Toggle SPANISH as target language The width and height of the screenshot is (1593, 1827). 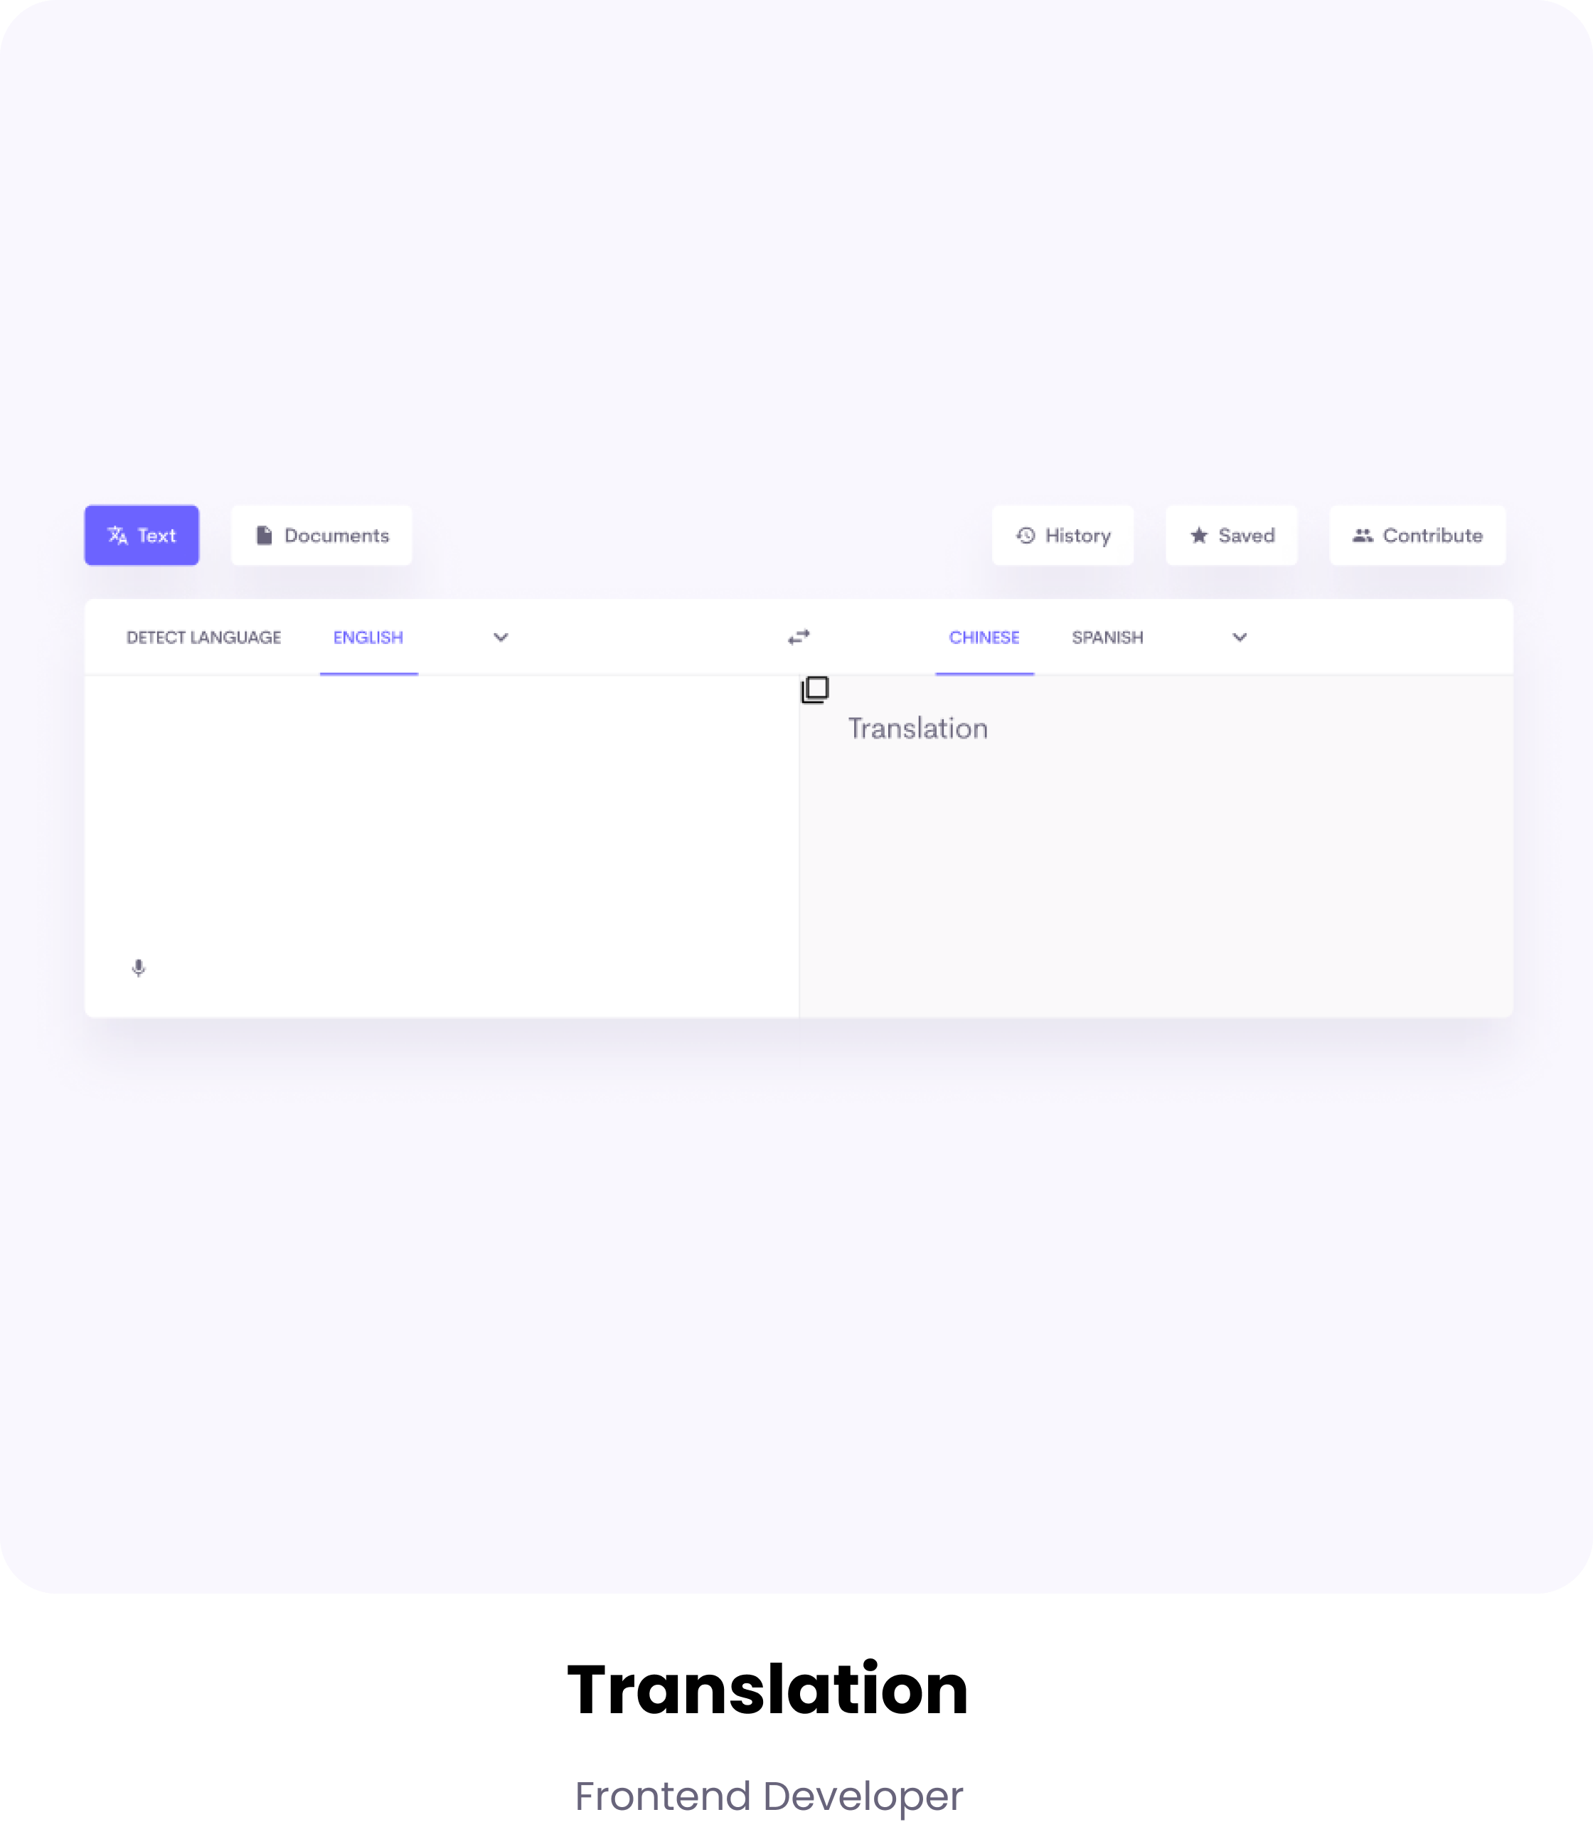pos(1107,637)
